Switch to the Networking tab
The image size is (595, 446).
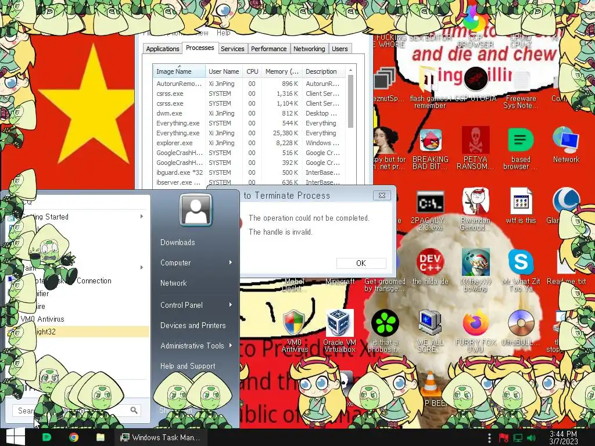(x=309, y=49)
